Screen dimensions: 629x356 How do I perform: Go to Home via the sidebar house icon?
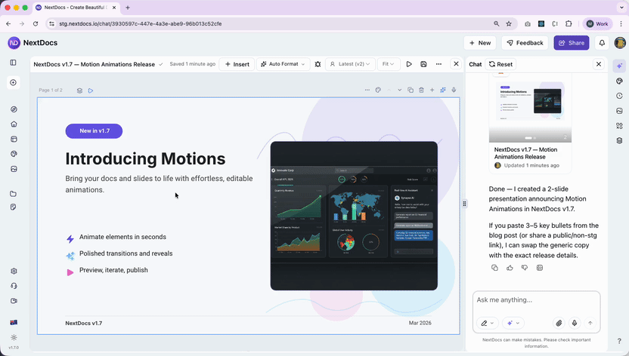pos(14,124)
